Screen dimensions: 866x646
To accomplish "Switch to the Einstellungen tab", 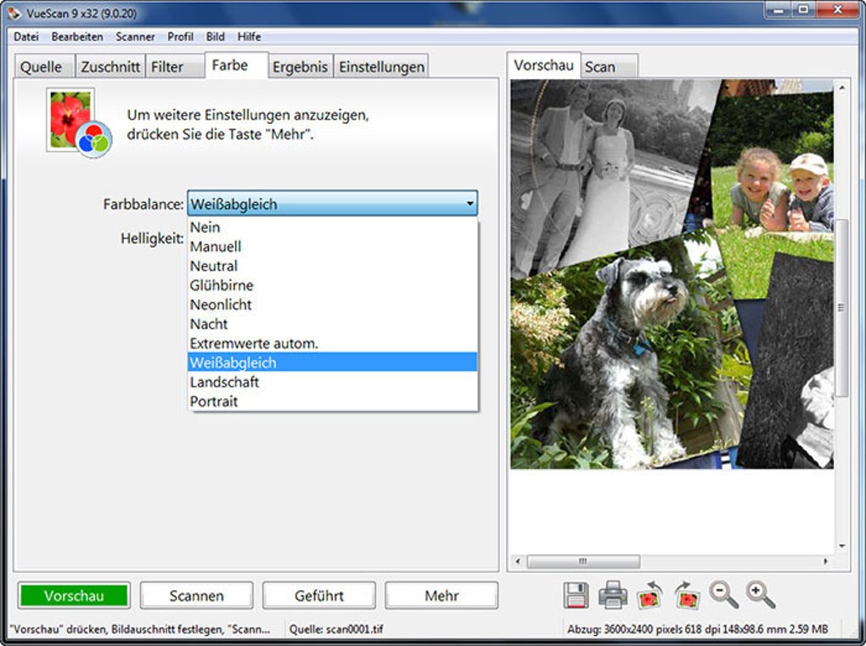I will click(x=382, y=67).
